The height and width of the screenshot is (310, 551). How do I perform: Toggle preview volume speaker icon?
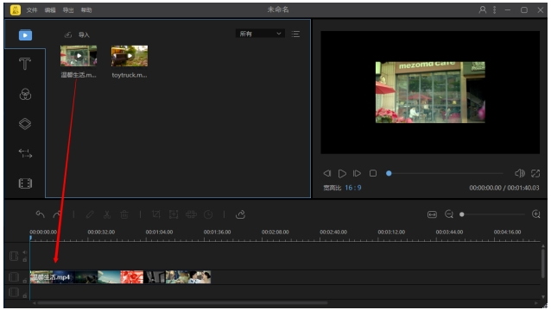pyautogui.click(x=519, y=173)
